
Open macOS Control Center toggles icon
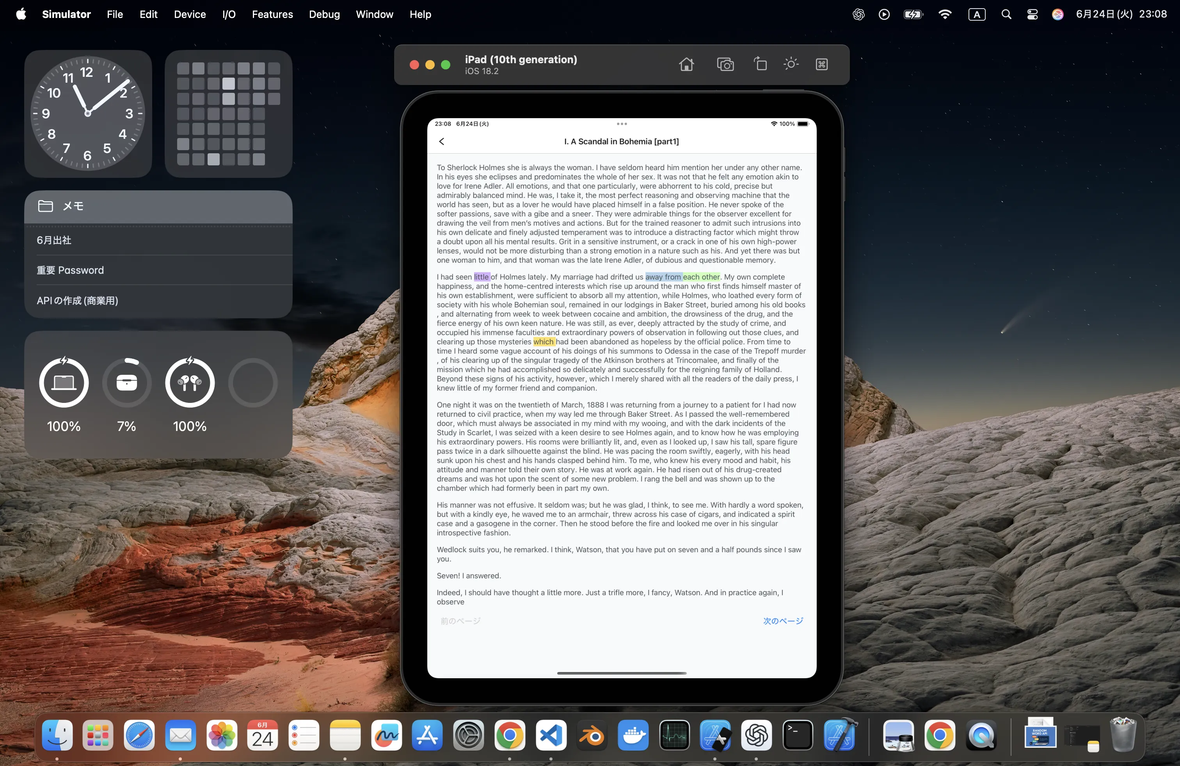[1032, 14]
